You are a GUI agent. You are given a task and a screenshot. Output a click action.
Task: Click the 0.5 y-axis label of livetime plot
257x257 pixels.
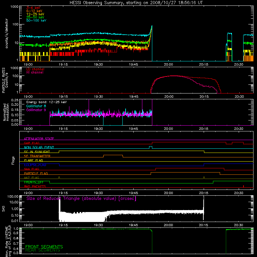16,253
